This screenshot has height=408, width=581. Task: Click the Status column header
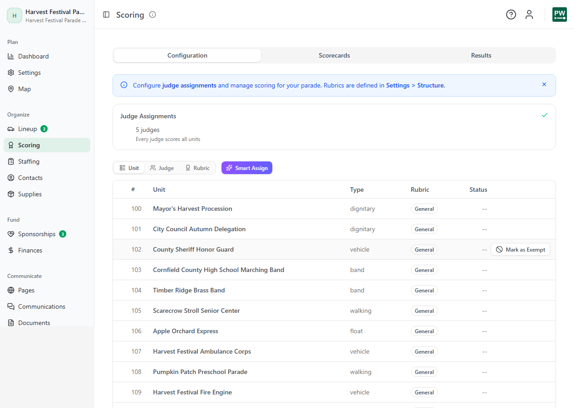tap(478, 189)
